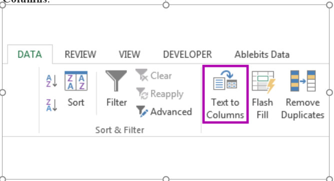334x181 pixels.
Task: Click the Advanced text label
Action: click(x=171, y=112)
